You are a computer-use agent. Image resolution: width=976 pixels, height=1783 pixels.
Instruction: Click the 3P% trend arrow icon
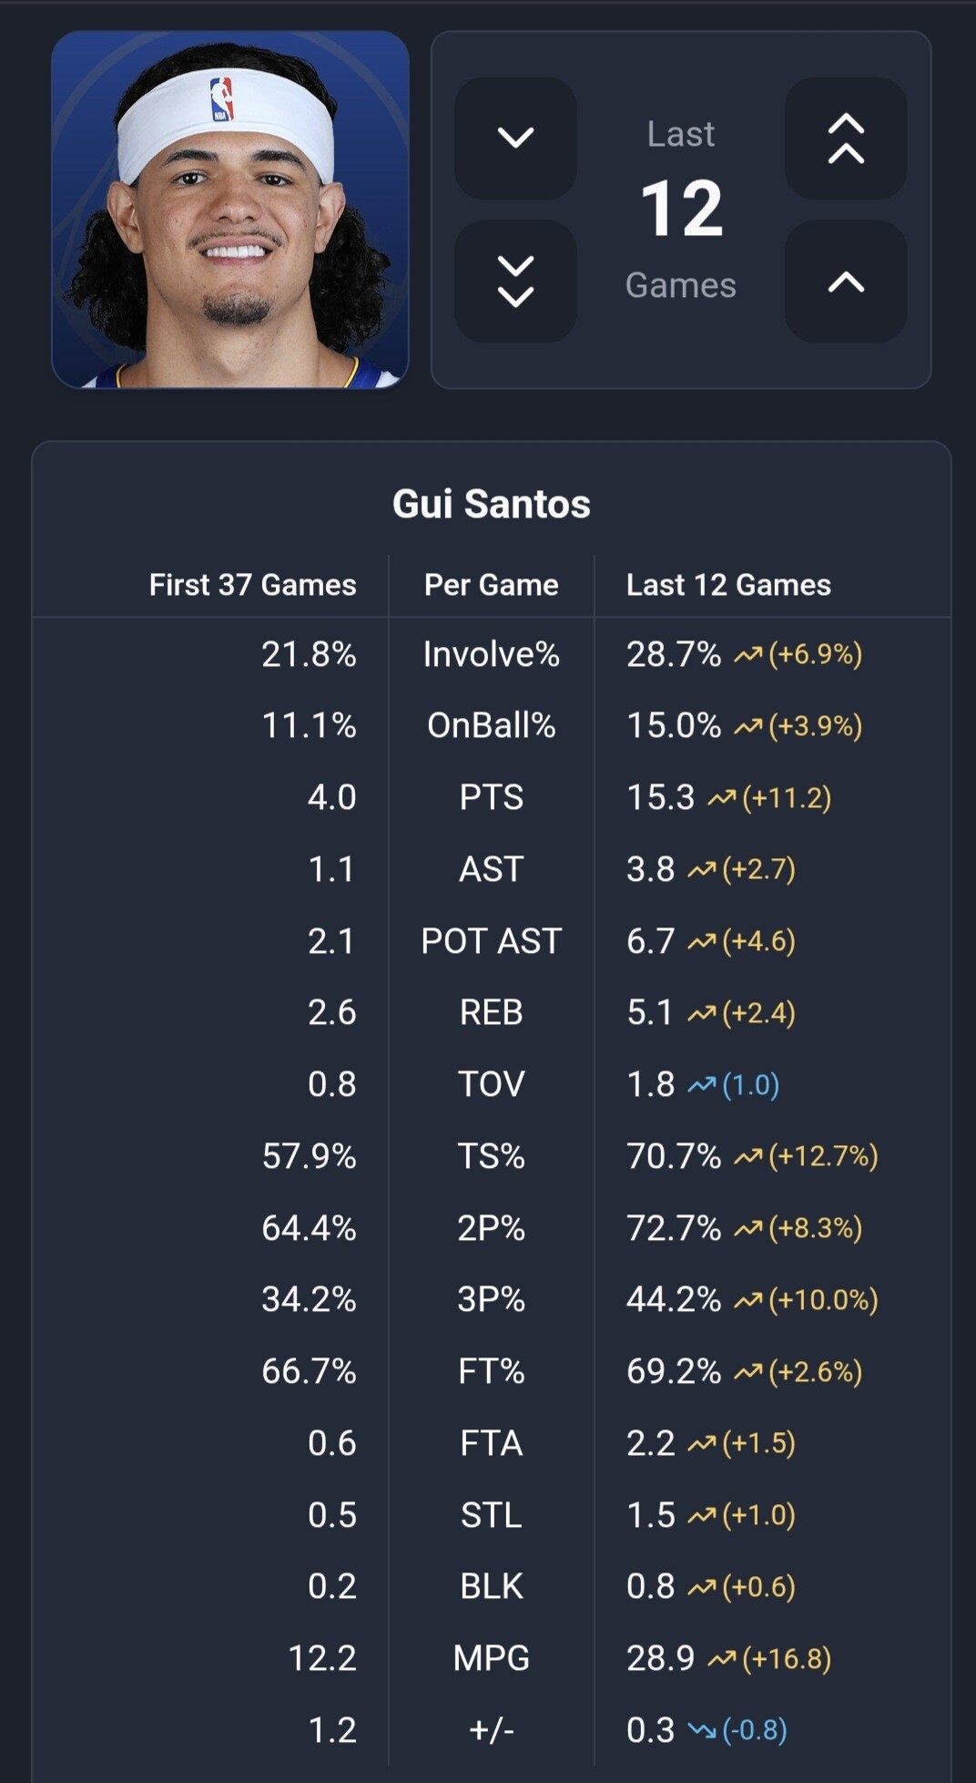coord(748,1300)
